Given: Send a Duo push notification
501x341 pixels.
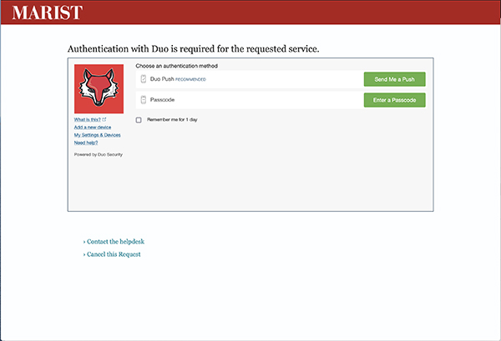Looking at the screenshot, I should [x=395, y=79].
